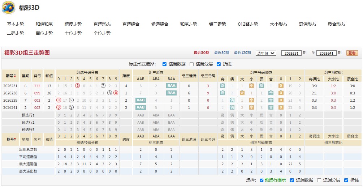The height and width of the screenshot is (187, 363).
Task: Select the 组三走势 tab
Action: pyautogui.click(x=217, y=24)
